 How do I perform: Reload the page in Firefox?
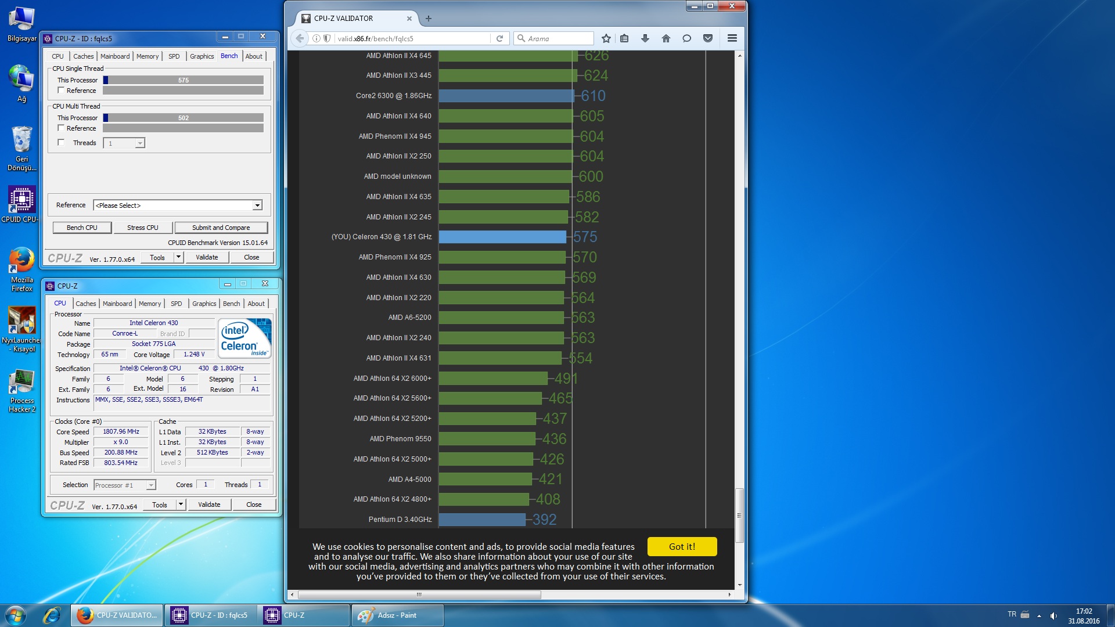pos(499,38)
